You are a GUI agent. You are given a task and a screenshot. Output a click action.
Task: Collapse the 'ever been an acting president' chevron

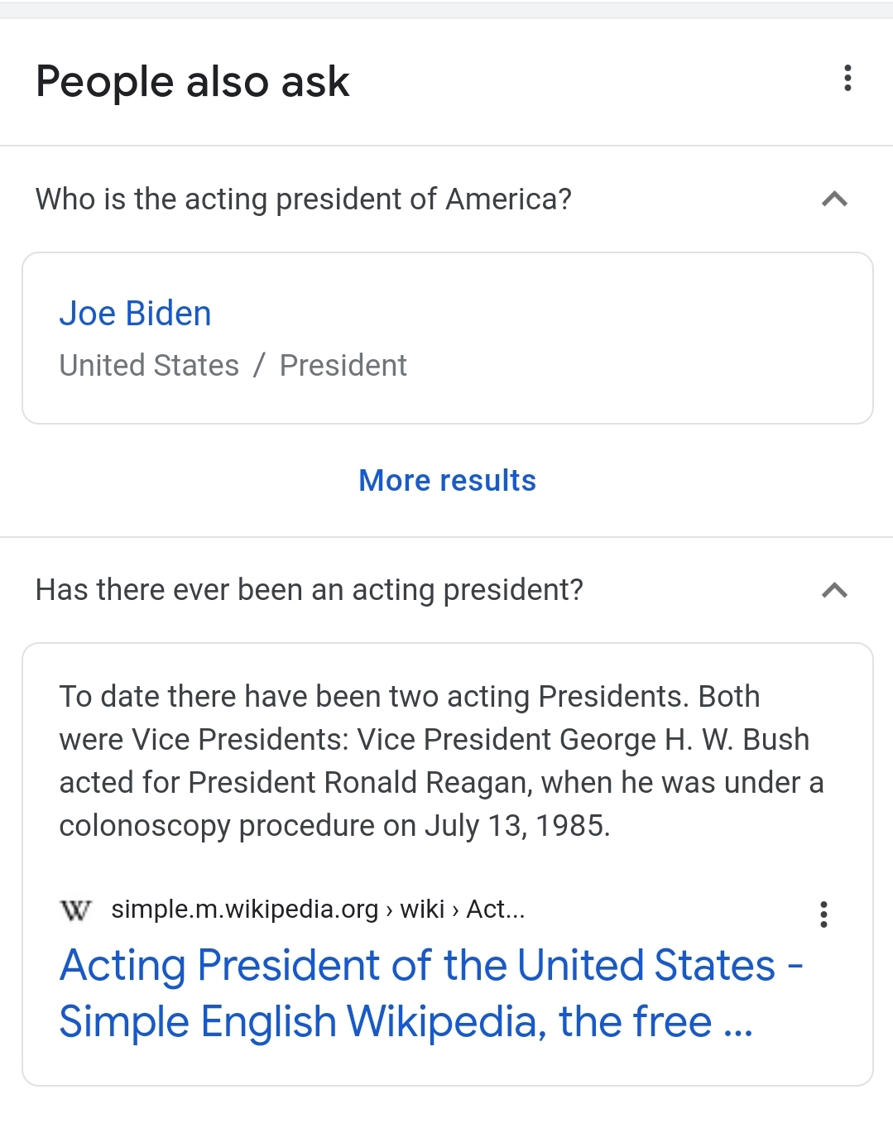(835, 590)
